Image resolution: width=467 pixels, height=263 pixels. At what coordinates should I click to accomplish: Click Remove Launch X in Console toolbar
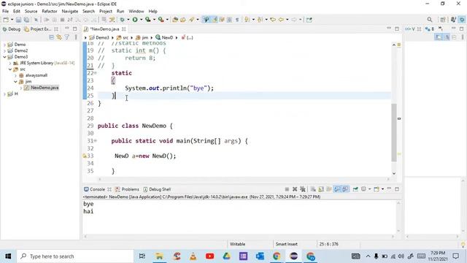[x=295, y=189]
